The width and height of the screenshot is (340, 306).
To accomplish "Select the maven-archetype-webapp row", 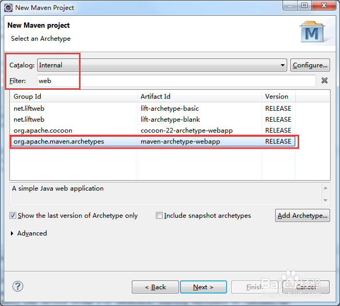I will (153, 142).
